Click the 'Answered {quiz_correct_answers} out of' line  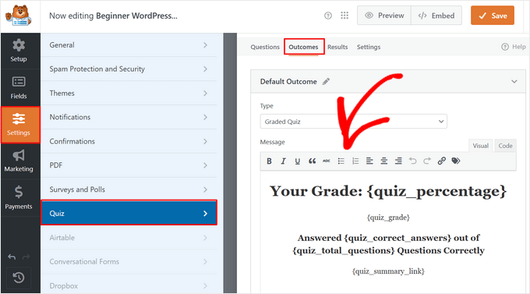388,238
